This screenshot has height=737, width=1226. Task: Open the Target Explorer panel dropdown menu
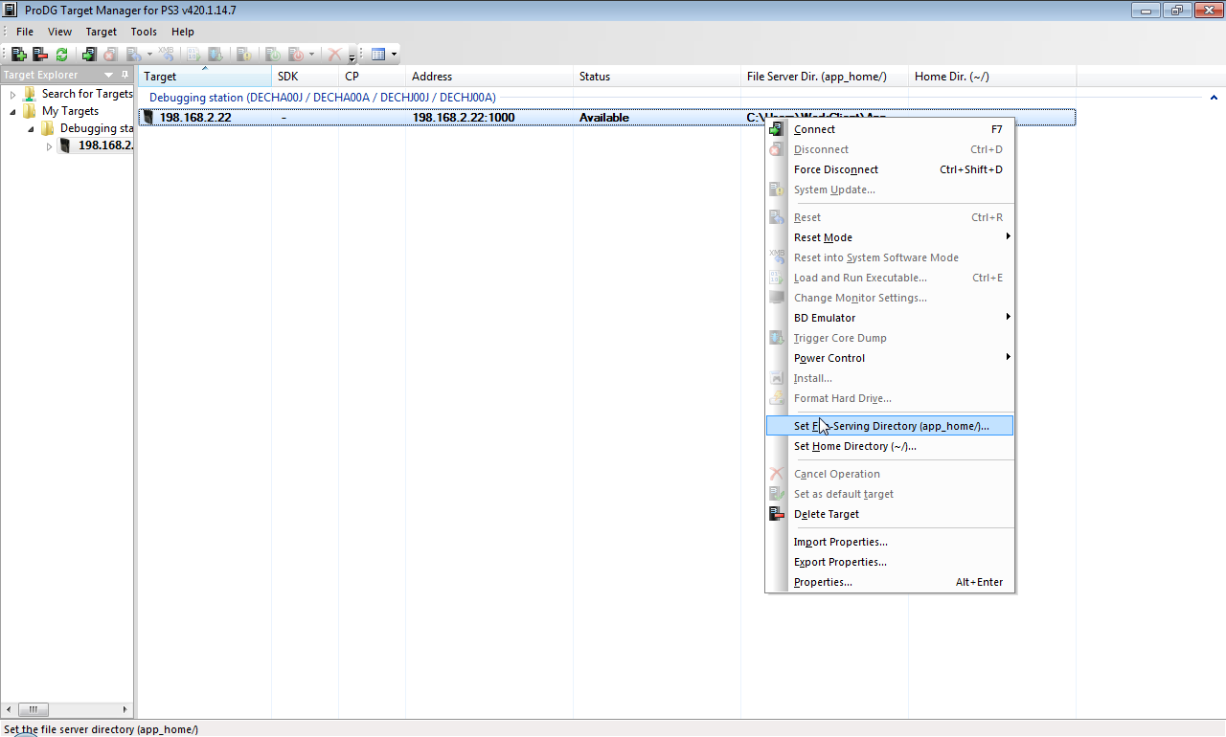click(x=108, y=75)
